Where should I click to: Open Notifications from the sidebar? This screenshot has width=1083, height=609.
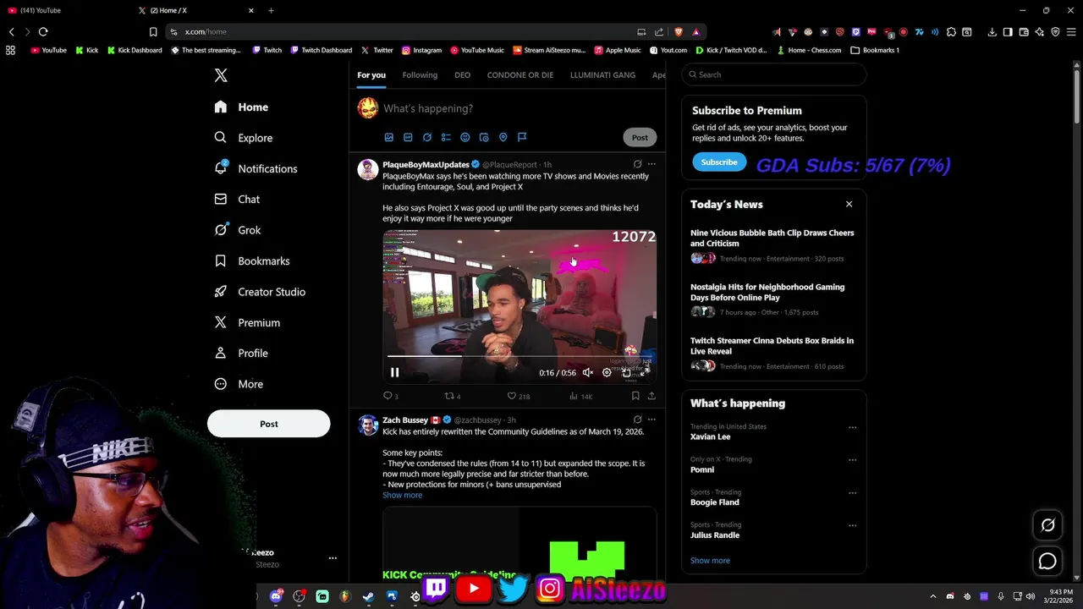[x=256, y=168]
